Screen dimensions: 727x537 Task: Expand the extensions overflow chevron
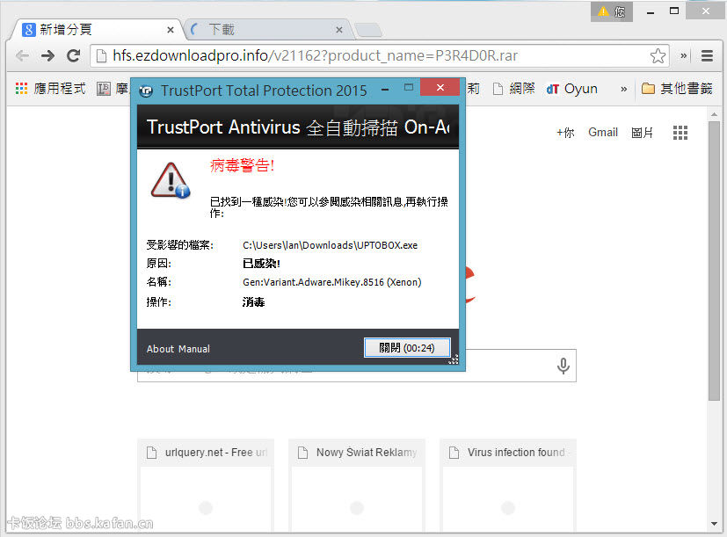coord(684,56)
